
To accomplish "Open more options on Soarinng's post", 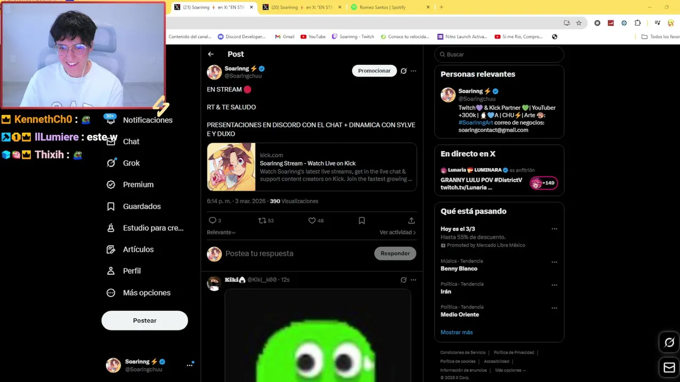I will [413, 71].
